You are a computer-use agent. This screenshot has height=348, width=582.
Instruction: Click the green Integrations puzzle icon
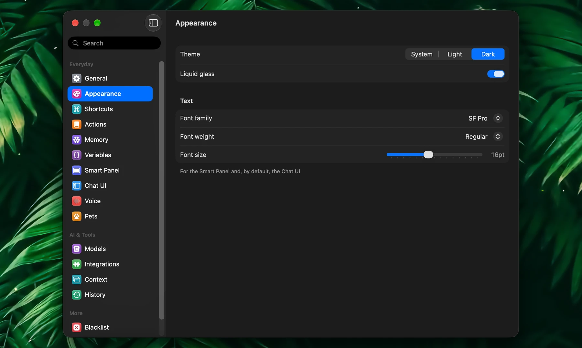(77, 264)
